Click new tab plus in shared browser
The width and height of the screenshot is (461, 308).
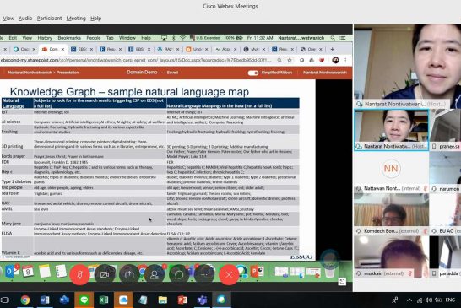(x=332, y=50)
